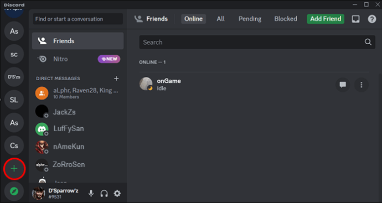Click the green Add Friend button
382x203 pixels.
pos(326,19)
